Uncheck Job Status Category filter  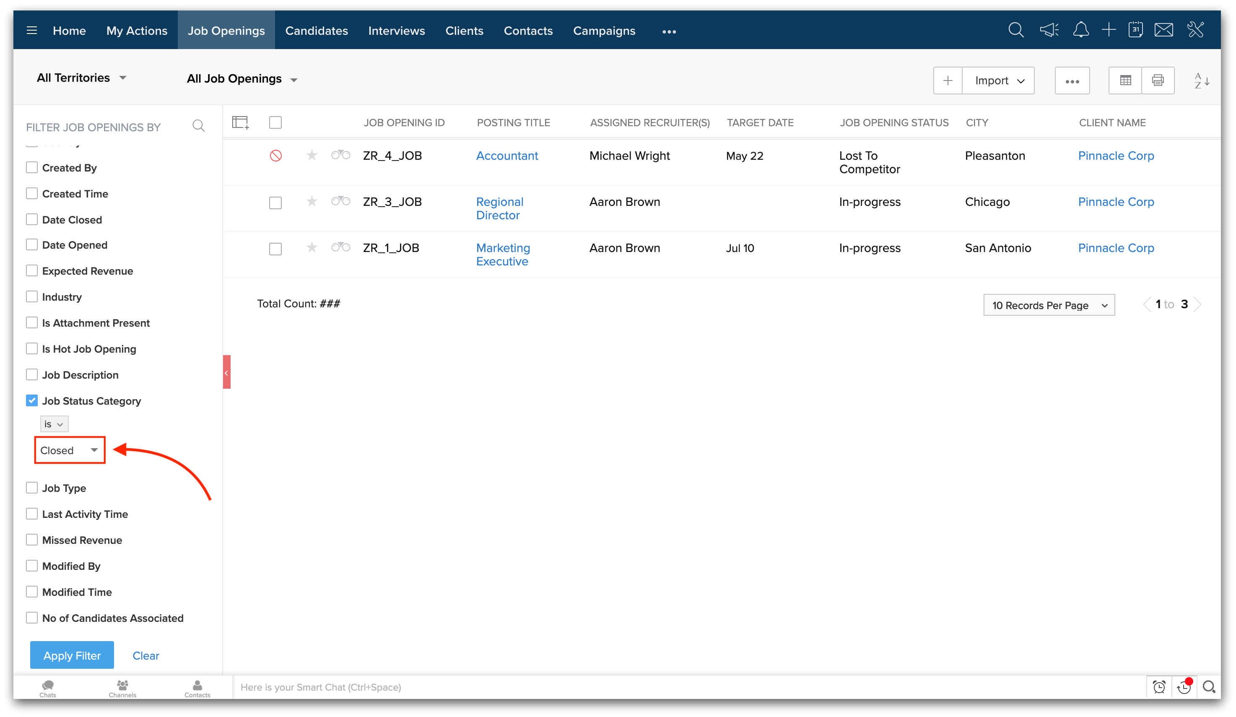click(x=32, y=401)
